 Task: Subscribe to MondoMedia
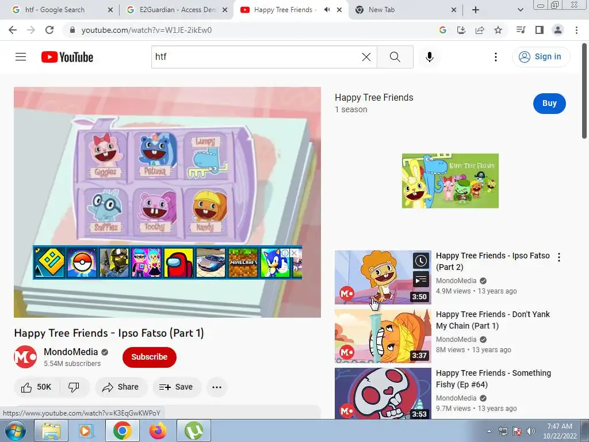[149, 357]
